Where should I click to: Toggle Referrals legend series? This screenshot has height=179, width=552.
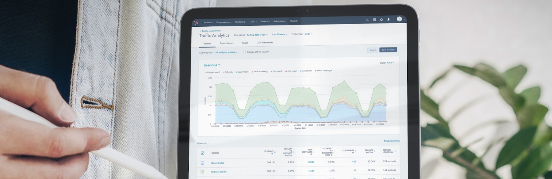point(228,72)
